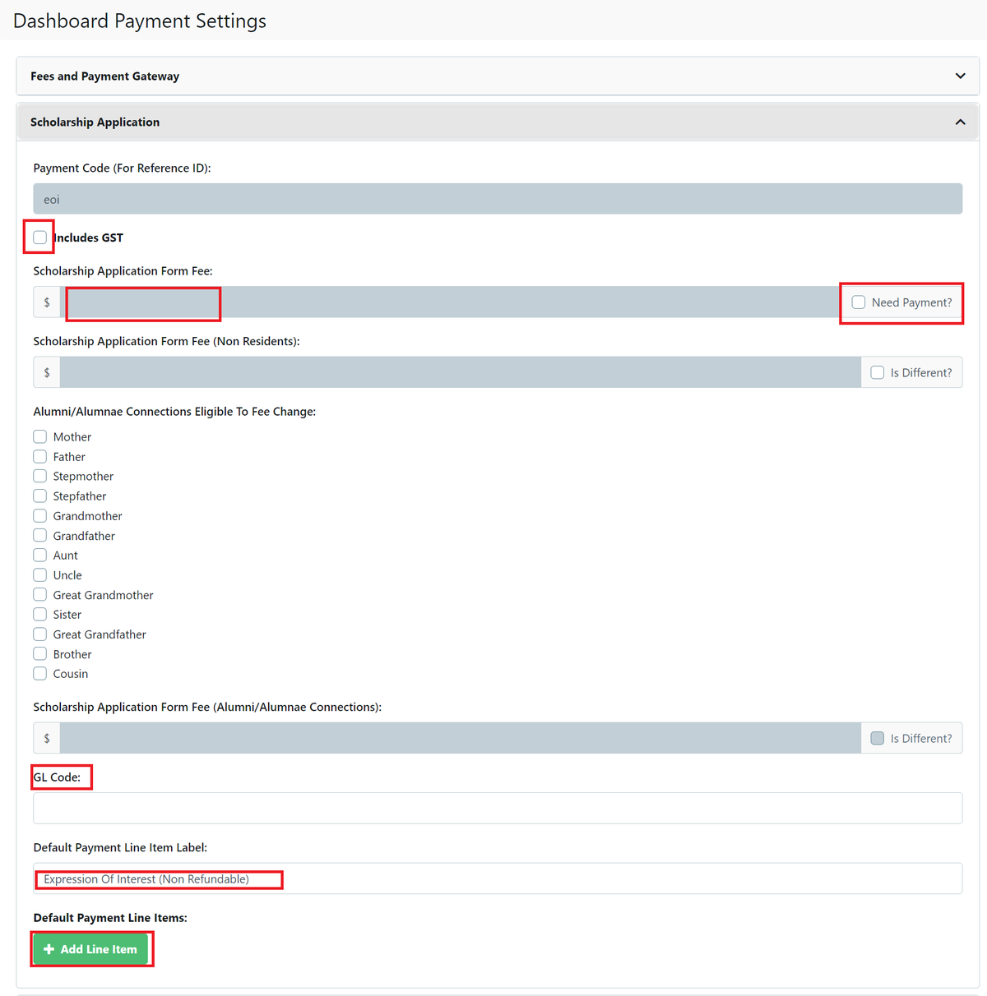Click the Add Line Item button
This screenshot has height=996, width=987.
91,948
